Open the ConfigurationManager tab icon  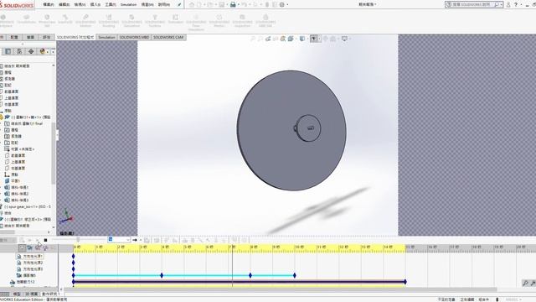pyautogui.click(x=31, y=51)
